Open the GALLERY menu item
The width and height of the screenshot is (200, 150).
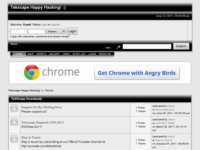coord(54,54)
